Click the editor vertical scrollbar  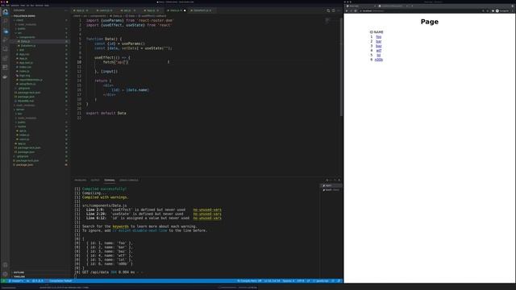point(341,68)
